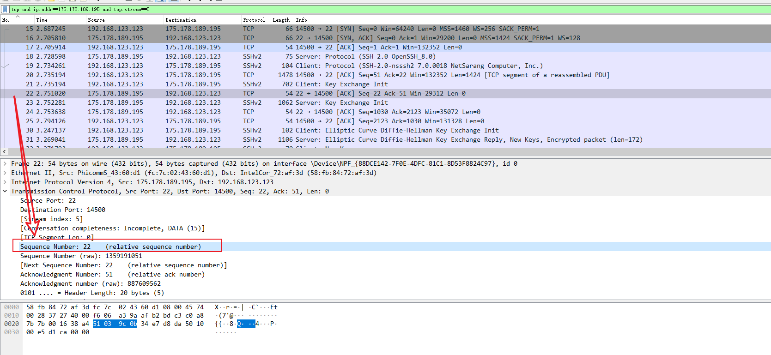Image resolution: width=771 pixels, height=355 pixels.
Task: Click the highlighted ASCII bytes in hex pane
Action: click(246, 324)
